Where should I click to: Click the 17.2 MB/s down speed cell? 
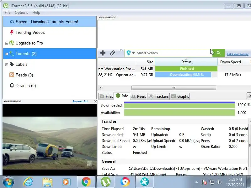(232, 75)
